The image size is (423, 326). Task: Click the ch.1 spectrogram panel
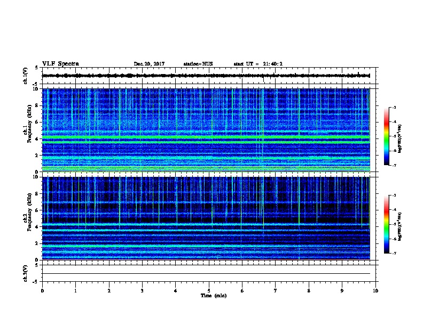click(206, 130)
